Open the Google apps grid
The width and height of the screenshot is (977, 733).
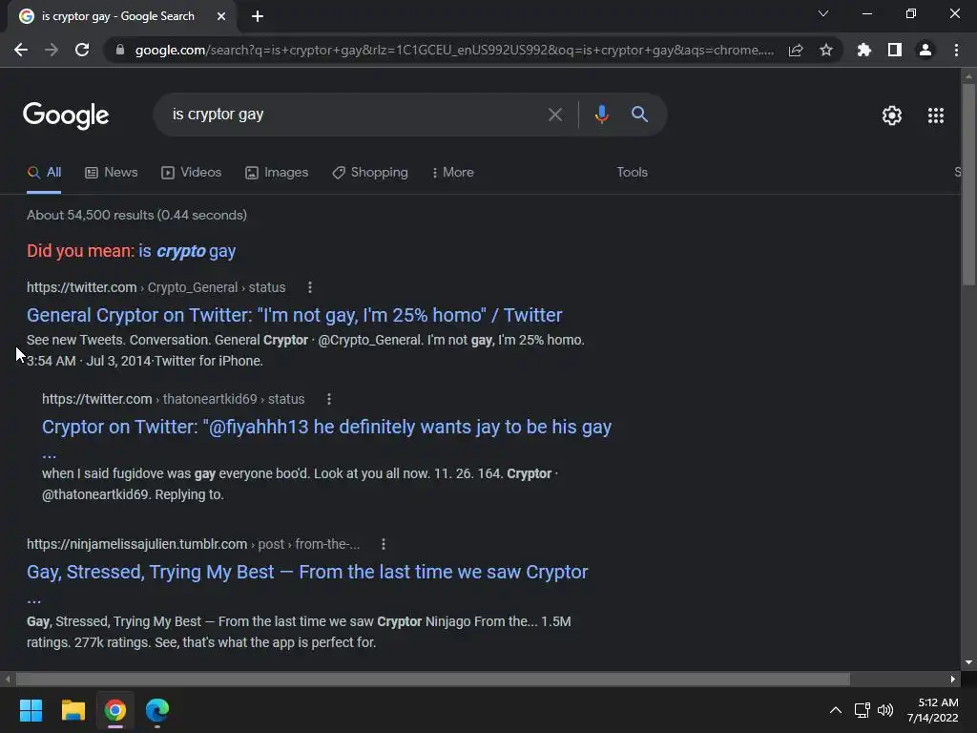click(x=935, y=115)
